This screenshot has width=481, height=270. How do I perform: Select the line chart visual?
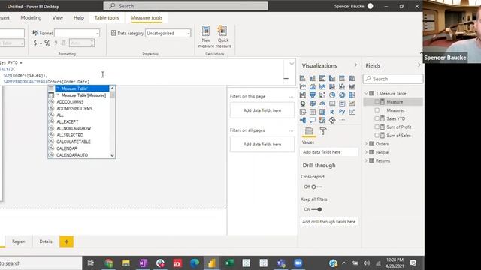tap(302, 87)
